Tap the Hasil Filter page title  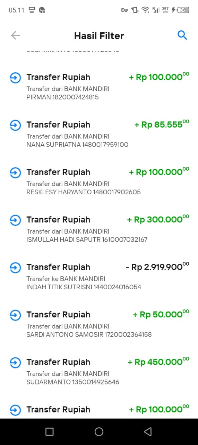coord(99,35)
